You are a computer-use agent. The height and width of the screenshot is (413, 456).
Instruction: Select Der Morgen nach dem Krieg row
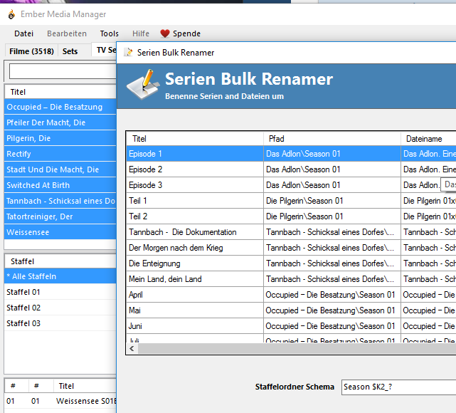click(x=291, y=248)
